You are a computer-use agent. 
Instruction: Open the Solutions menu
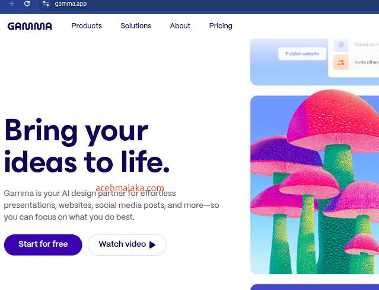136,26
